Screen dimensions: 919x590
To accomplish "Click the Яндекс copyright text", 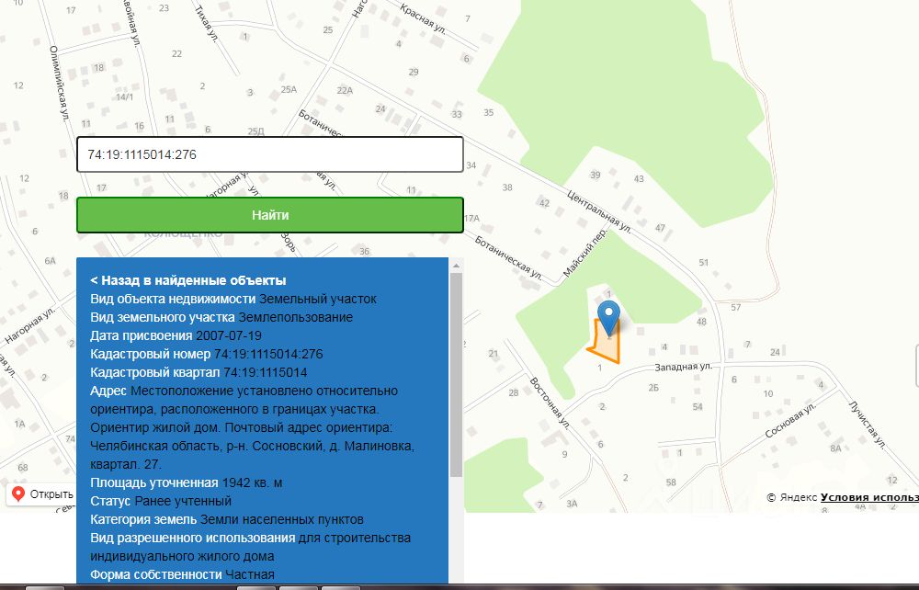I will [x=797, y=497].
